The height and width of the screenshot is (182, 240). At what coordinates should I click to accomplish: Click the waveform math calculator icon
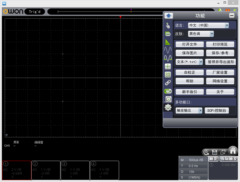click(168, 75)
